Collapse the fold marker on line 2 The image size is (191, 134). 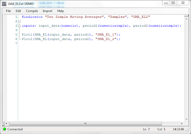pyautogui.click(x=20, y=21)
